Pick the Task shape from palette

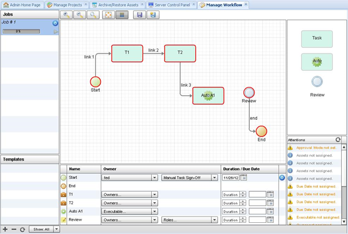[x=317, y=39]
